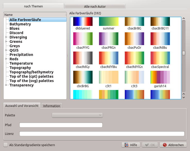
Task: Pick the cbacPiYG color ramp
Action: click(83, 39)
